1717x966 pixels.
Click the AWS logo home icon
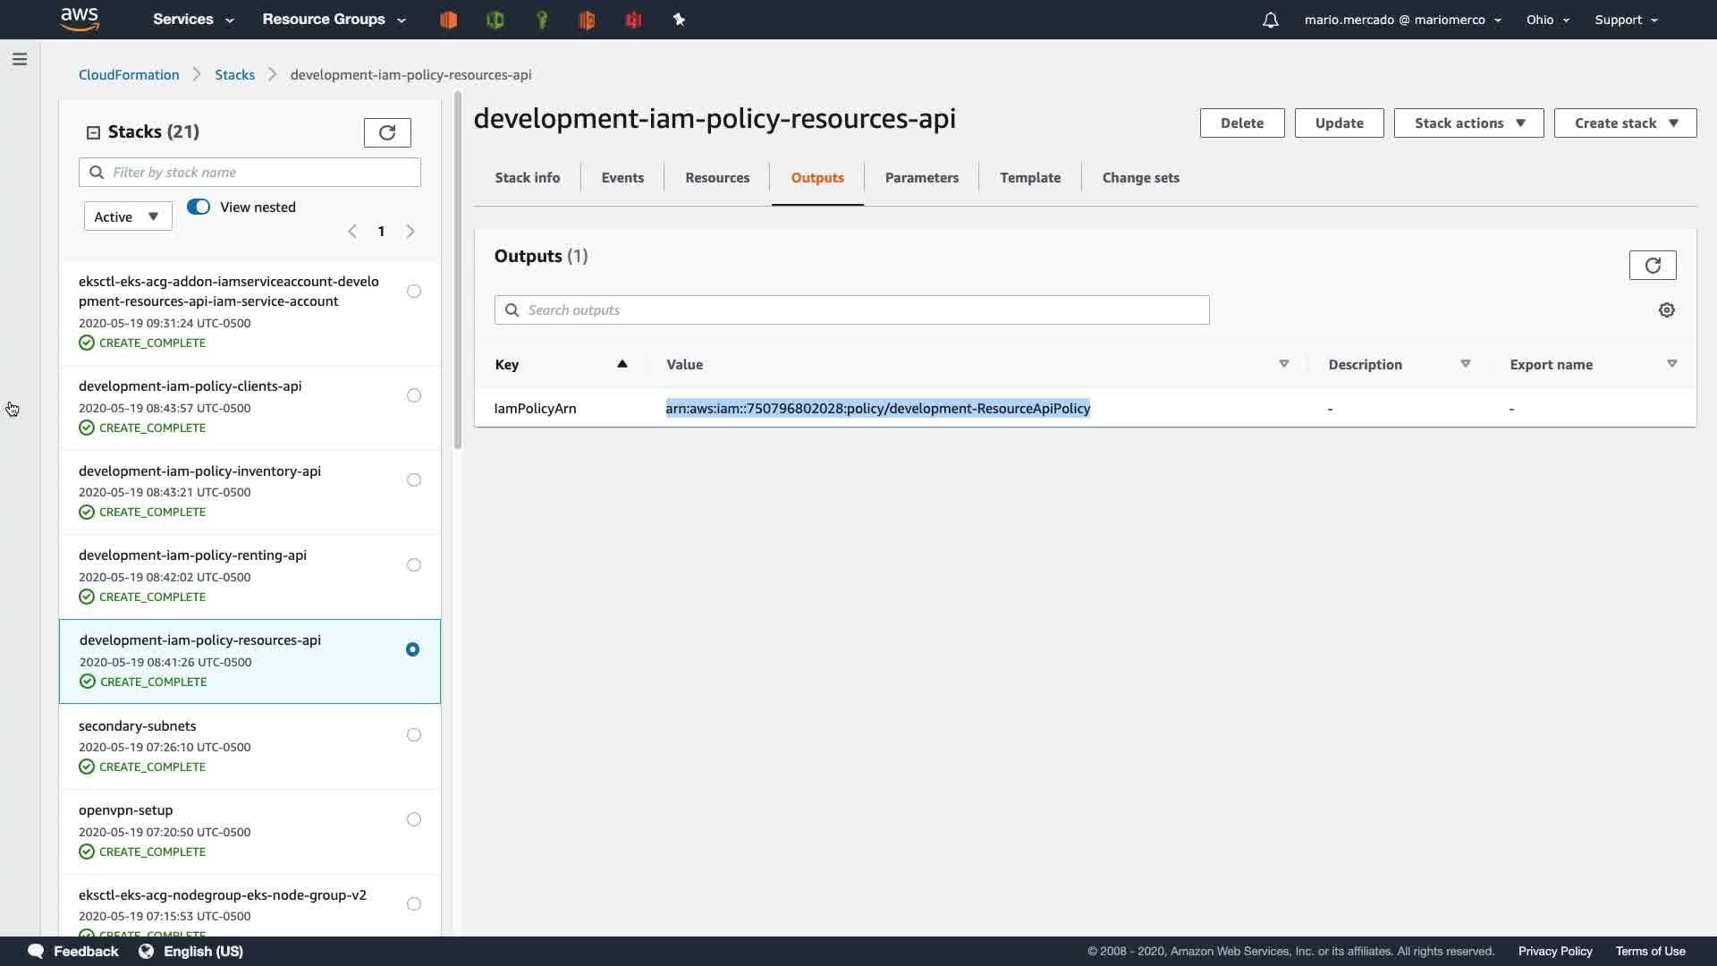(x=80, y=19)
